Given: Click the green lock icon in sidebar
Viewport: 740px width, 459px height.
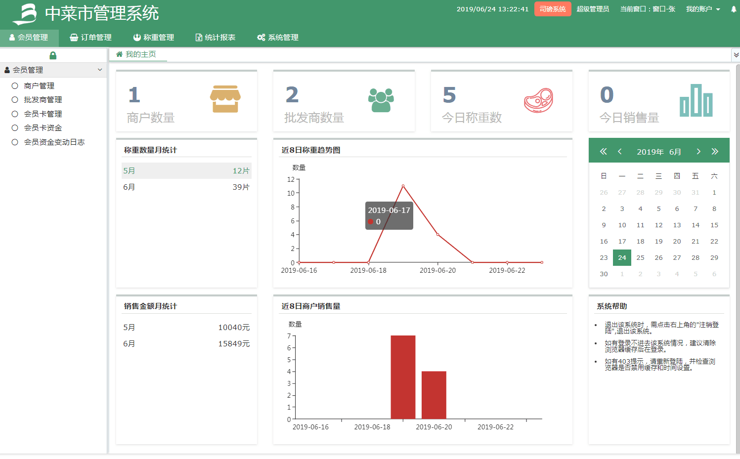Looking at the screenshot, I should pos(53,55).
